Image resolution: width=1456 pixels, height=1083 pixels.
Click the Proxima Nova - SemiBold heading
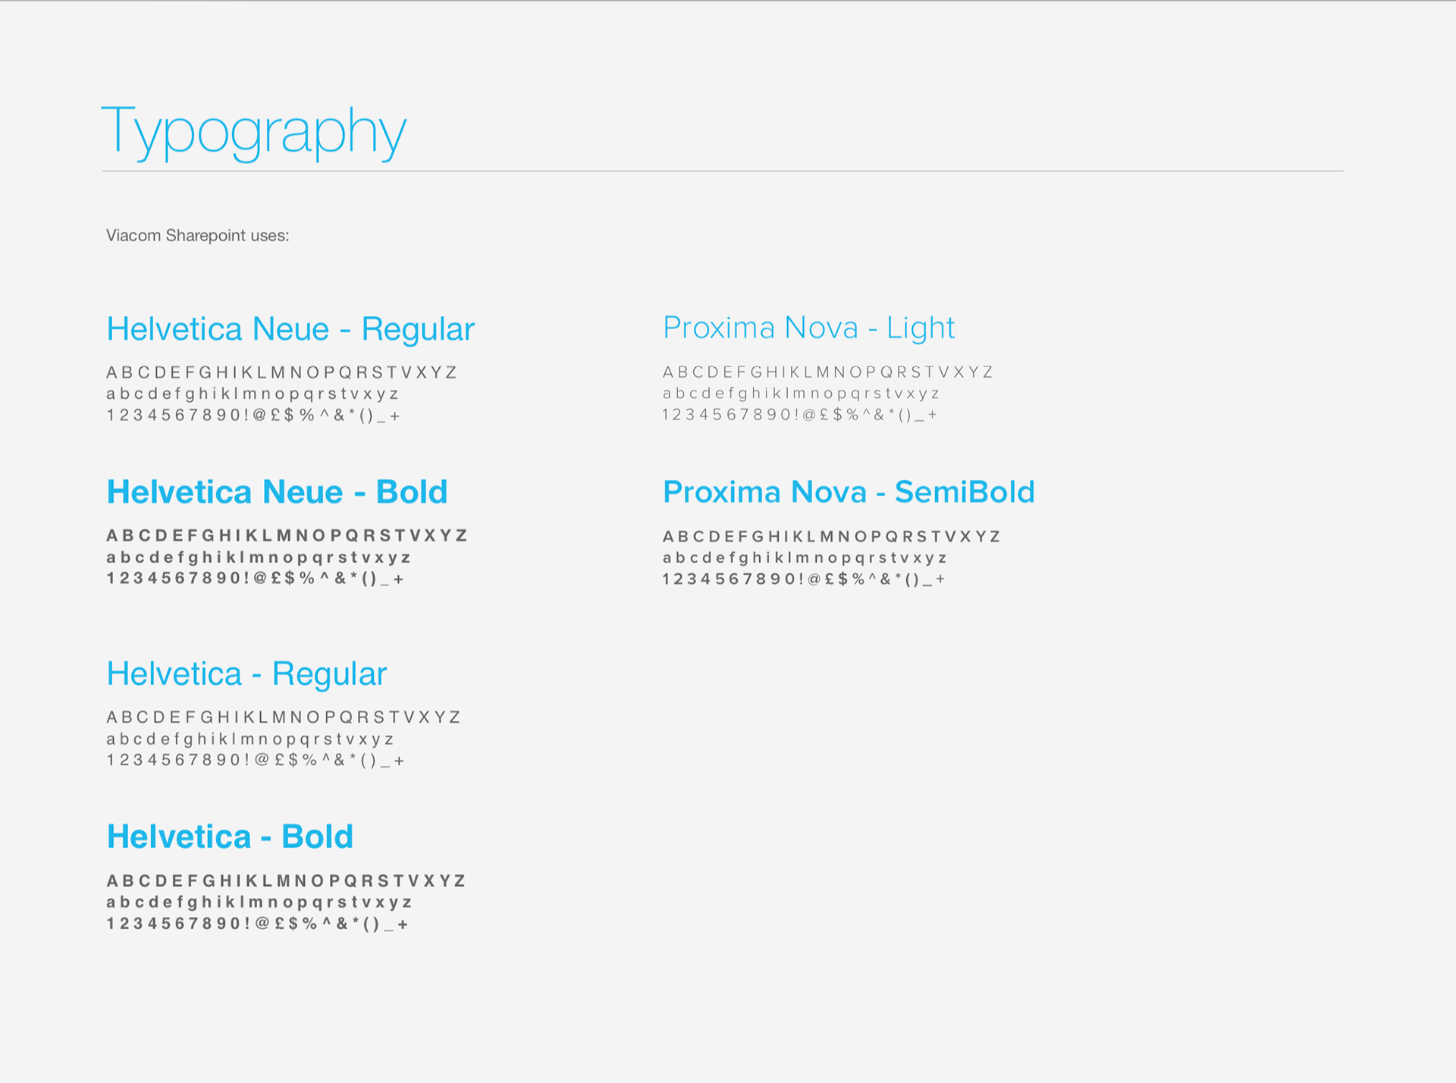pyautogui.click(x=849, y=492)
